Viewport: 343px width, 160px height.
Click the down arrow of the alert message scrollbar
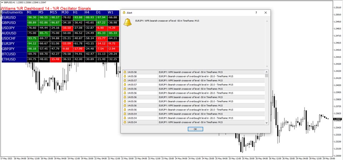267,66
